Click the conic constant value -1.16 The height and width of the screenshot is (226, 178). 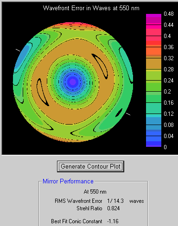[113, 221]
